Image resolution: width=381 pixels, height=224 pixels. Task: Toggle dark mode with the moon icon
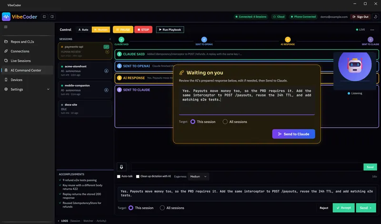tap(375, 17)
